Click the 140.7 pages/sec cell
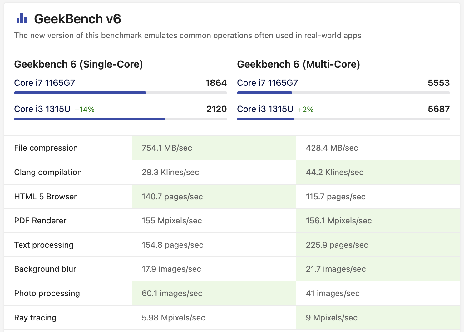 point(214,197)
